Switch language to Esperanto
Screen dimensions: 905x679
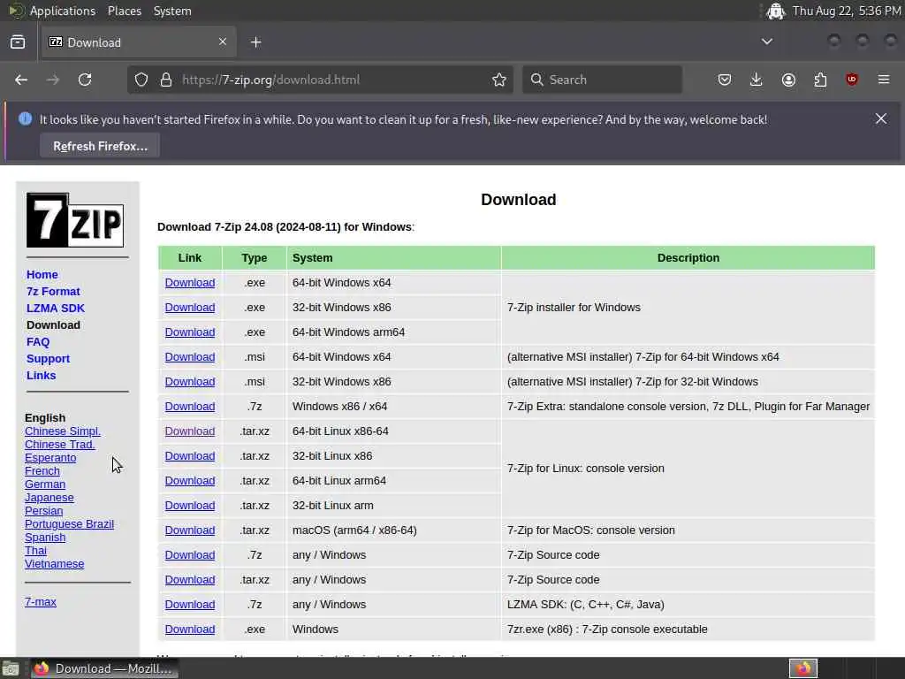pyautogui.click(x=50, y=458)
